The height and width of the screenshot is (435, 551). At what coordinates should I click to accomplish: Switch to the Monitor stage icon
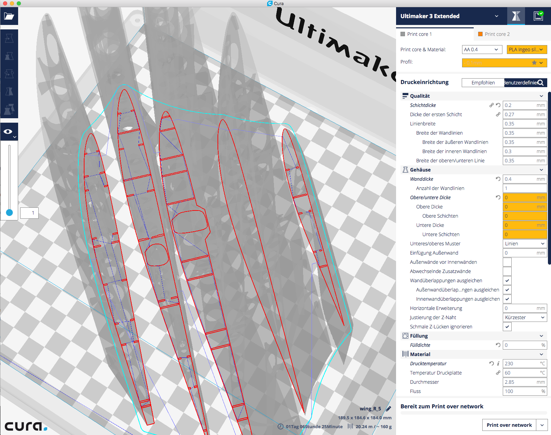pyautogui.click(x=538, y=16)
